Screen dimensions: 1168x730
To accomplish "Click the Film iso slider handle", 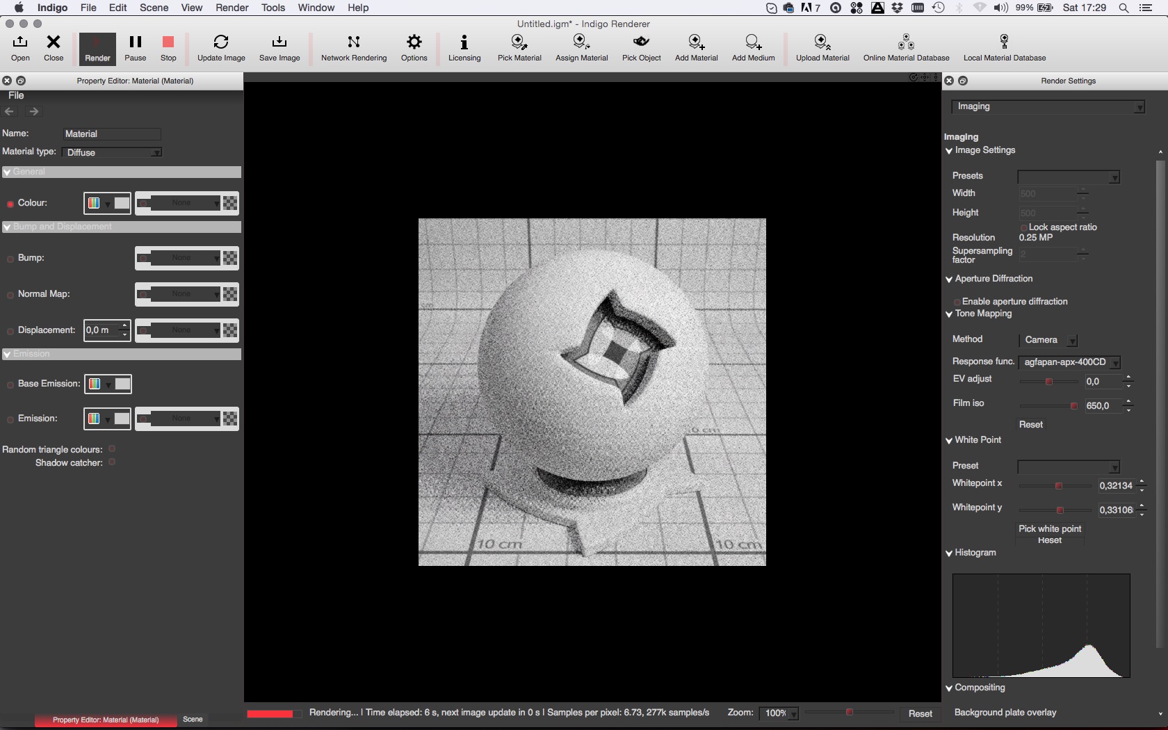I will click(x=1073, y=406).
